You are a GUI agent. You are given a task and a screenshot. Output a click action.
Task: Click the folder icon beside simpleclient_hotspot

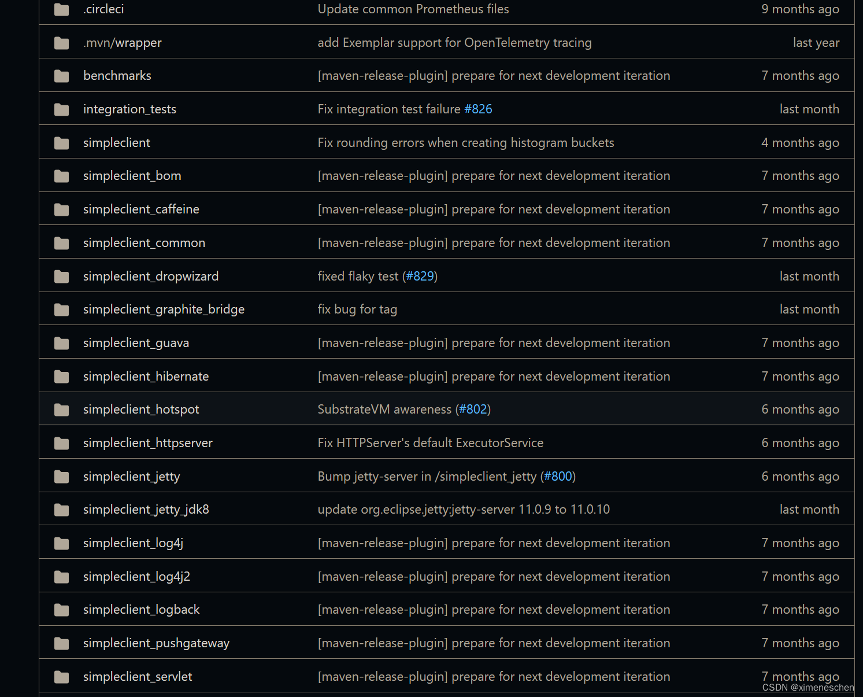(61, 410)
